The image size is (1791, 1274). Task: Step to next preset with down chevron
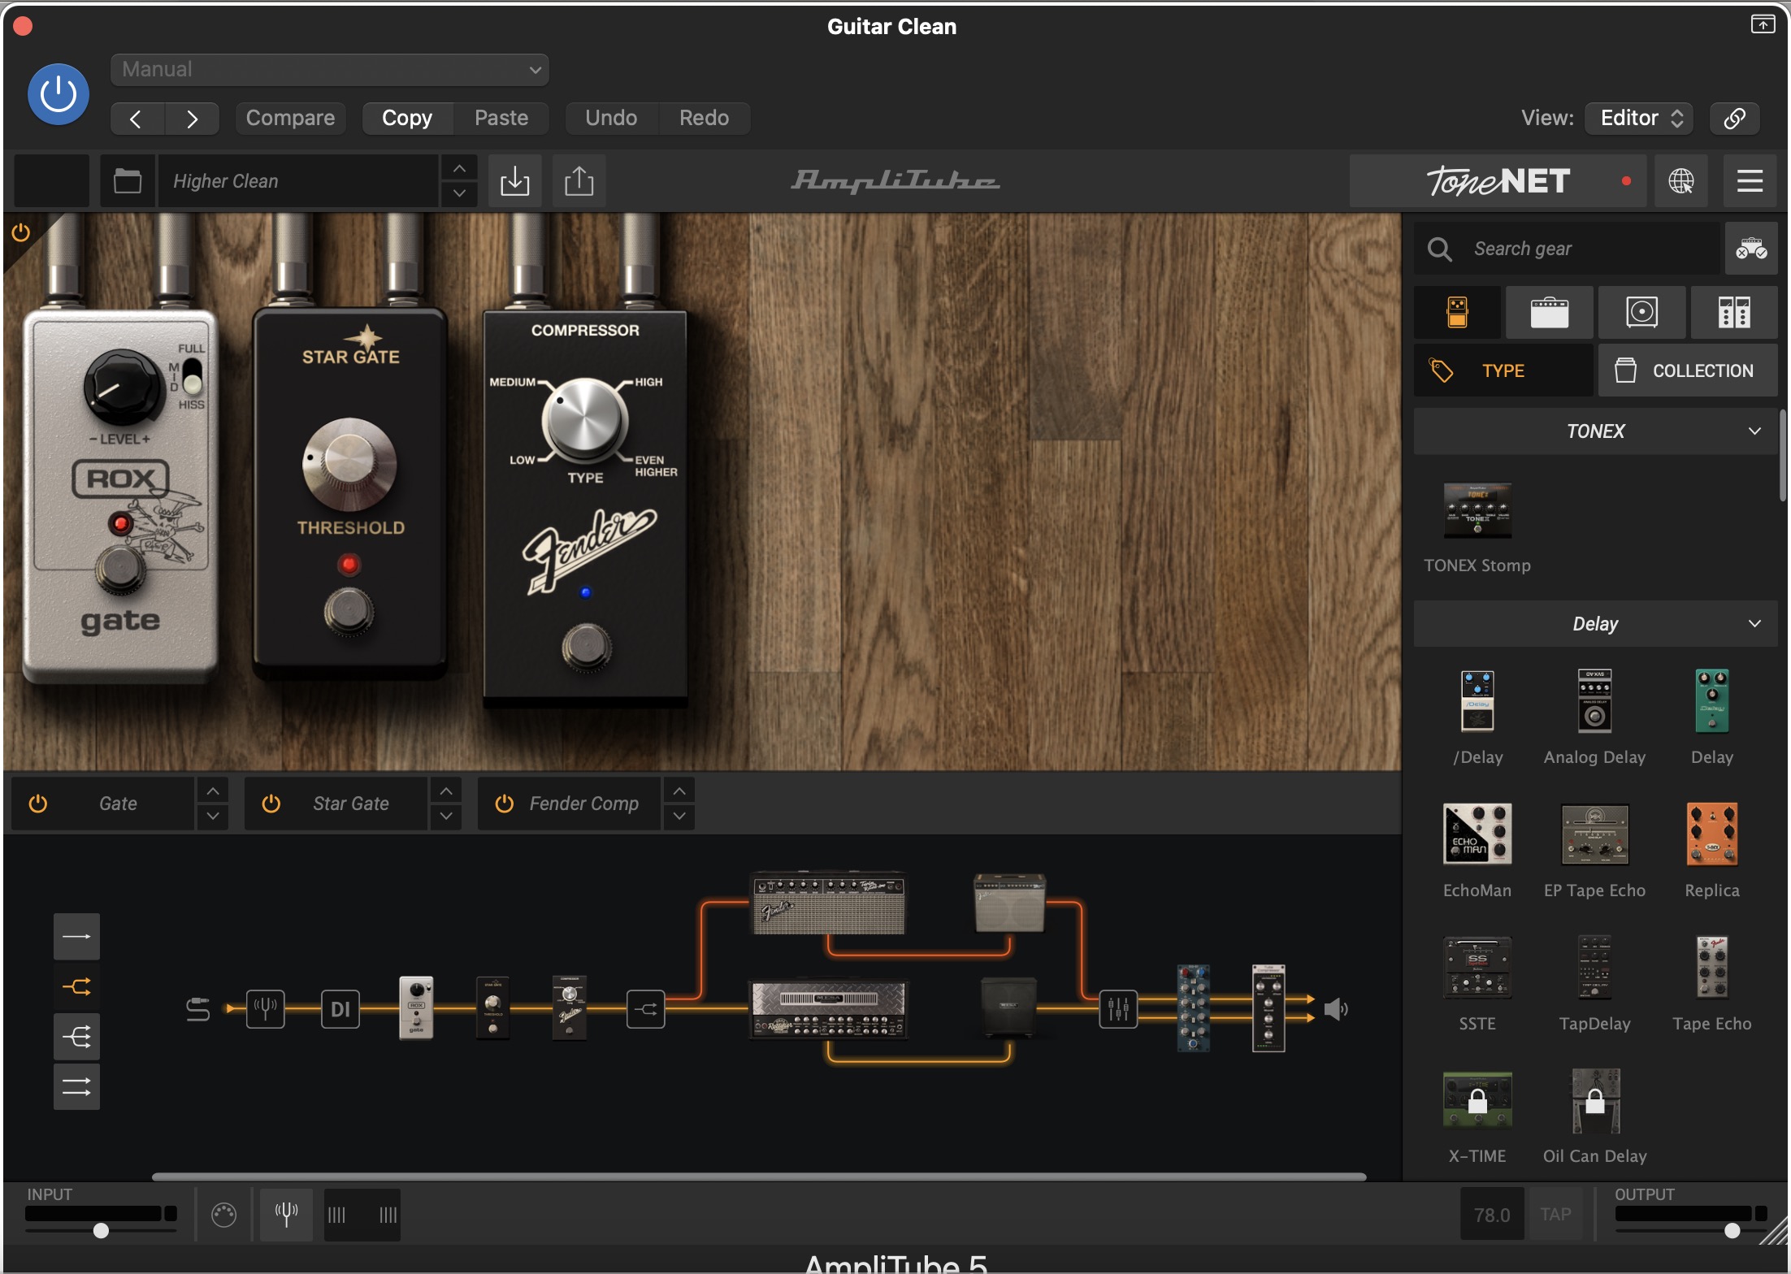tap(459, 193)
